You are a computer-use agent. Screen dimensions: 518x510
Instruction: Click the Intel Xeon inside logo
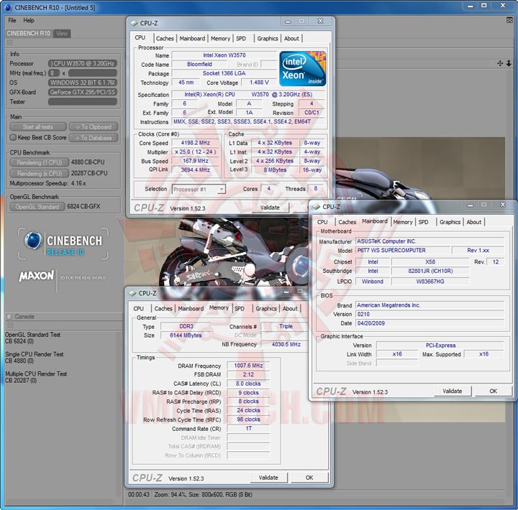(302, 69)
